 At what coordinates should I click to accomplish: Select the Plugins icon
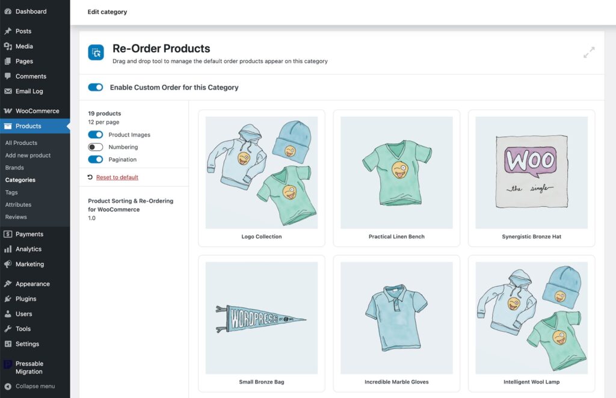(8, 298)
